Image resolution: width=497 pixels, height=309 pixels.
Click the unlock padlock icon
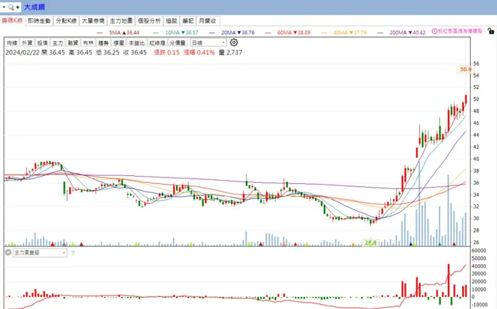point(491,31)
